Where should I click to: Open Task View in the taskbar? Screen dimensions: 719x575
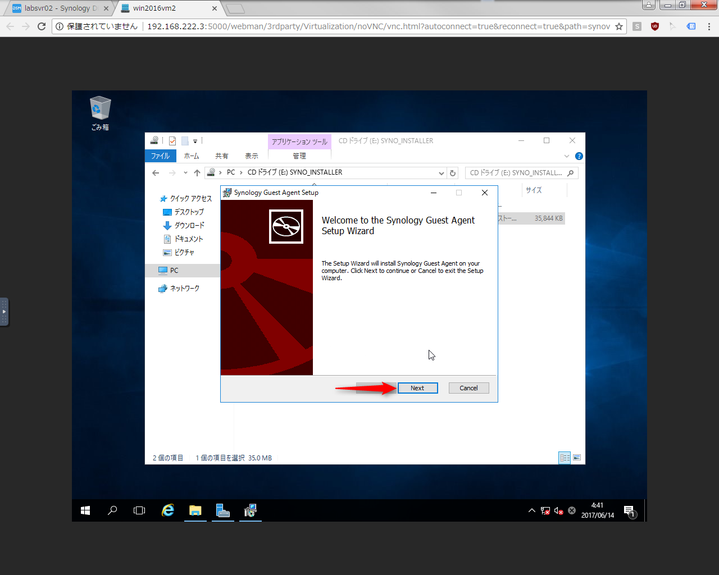click(x=139, y=510)
